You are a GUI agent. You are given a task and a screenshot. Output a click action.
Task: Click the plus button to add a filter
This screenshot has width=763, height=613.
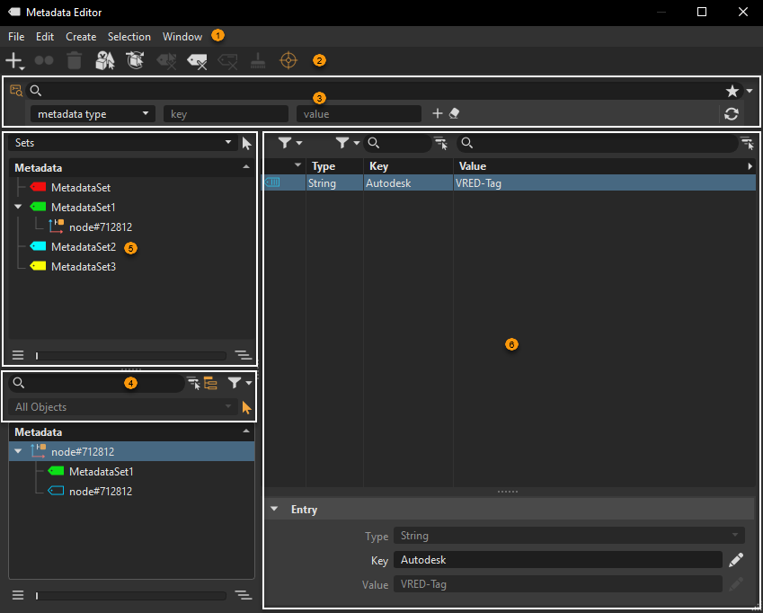click(x=439, y=113)
